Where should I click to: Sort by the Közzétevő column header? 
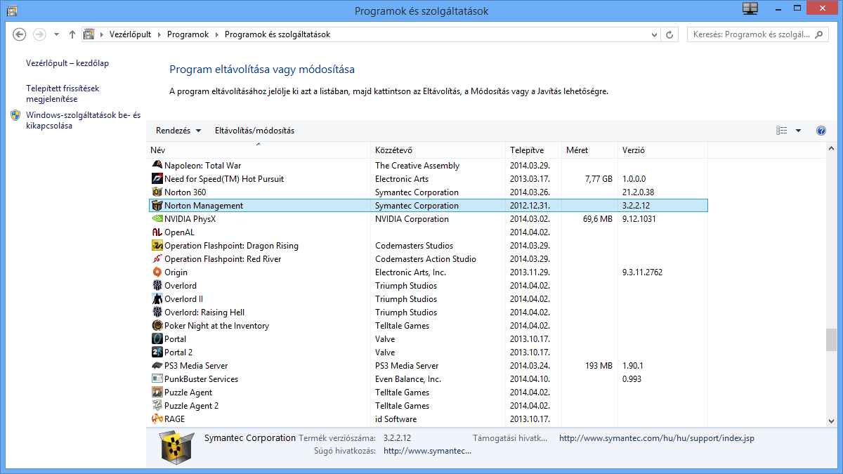[438, 150]
